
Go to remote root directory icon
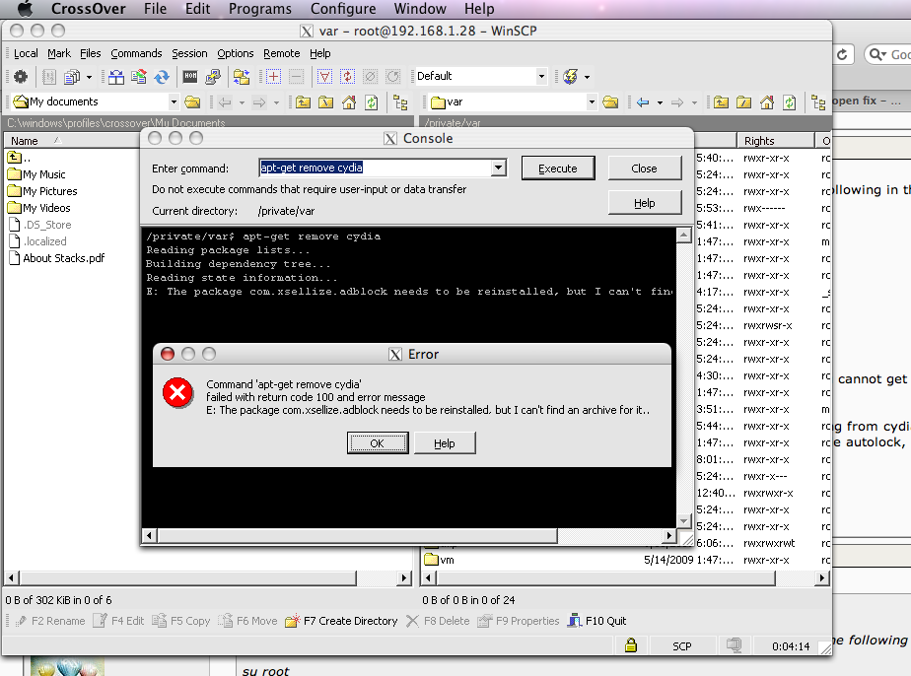743,102
